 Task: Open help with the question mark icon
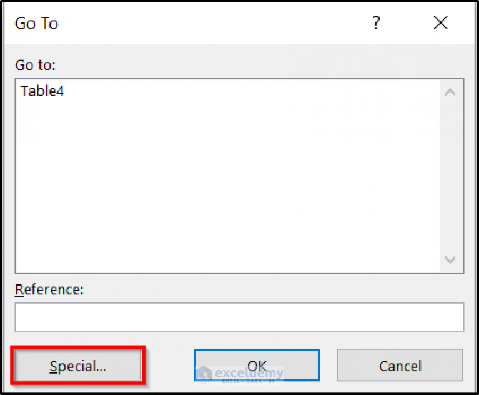point(377,23)
